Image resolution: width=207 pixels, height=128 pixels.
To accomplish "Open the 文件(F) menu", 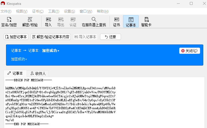I will (x=6, y=11).
